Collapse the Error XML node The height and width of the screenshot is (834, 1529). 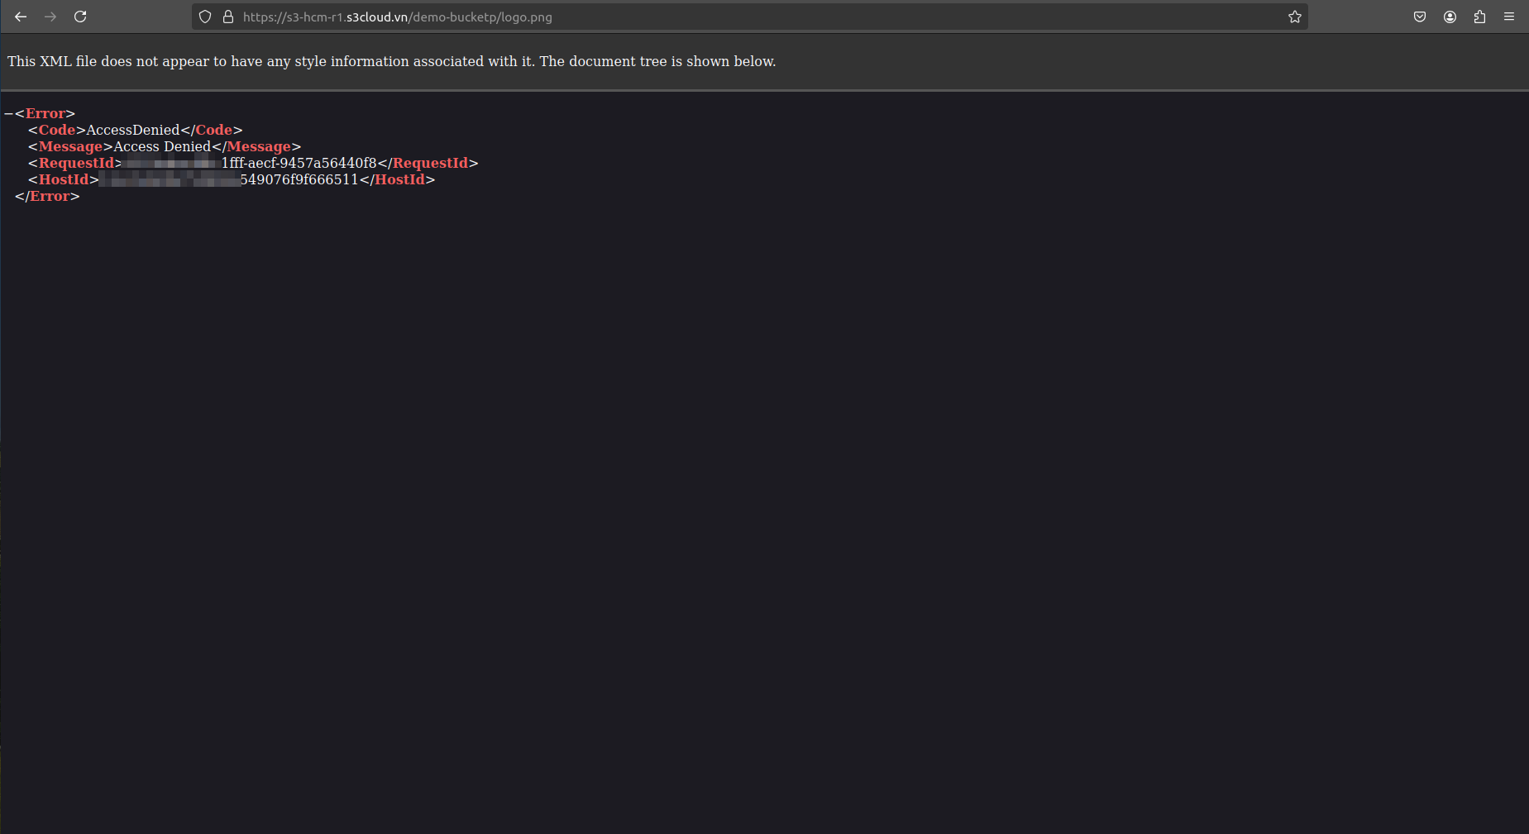click(x=8, y=113)
